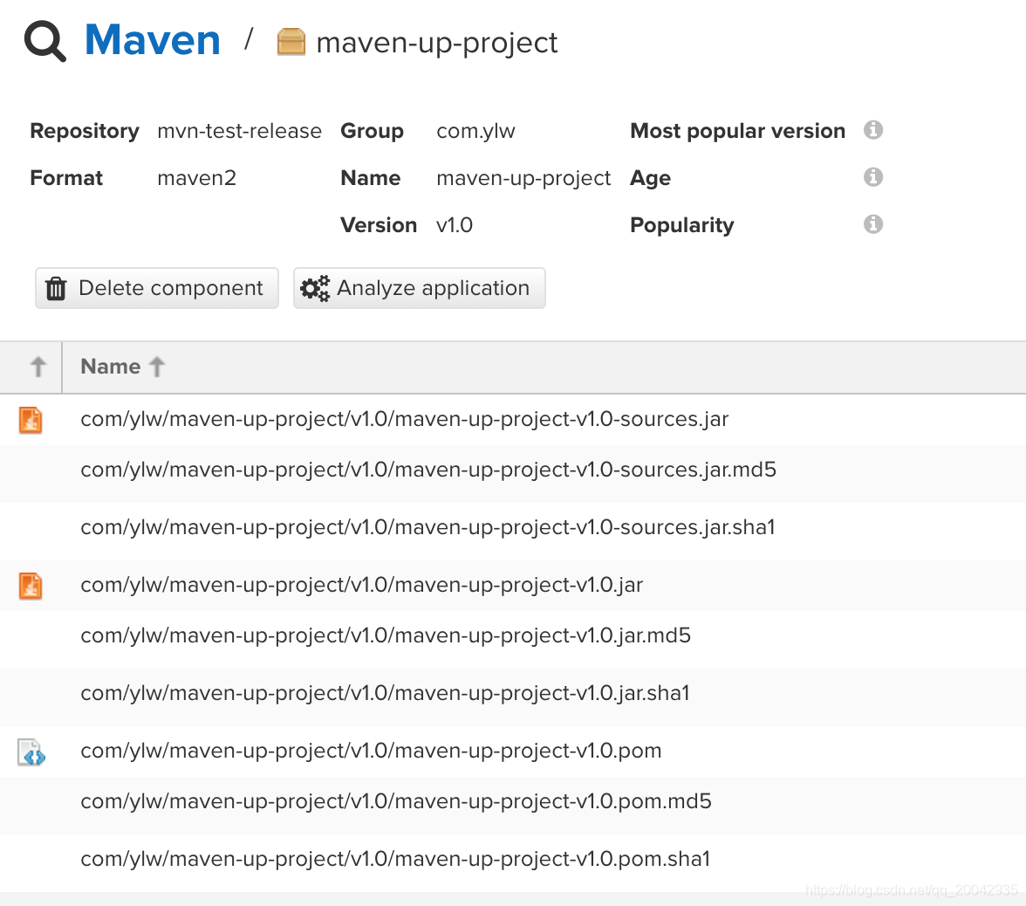The height and width of the screenshot is (906, 1026).
Task: Click the maven-up-project Name field value
Action: pos(523,178)
